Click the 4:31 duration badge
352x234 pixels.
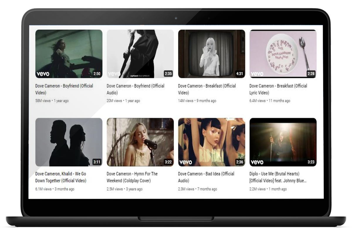tap(239, 74)
